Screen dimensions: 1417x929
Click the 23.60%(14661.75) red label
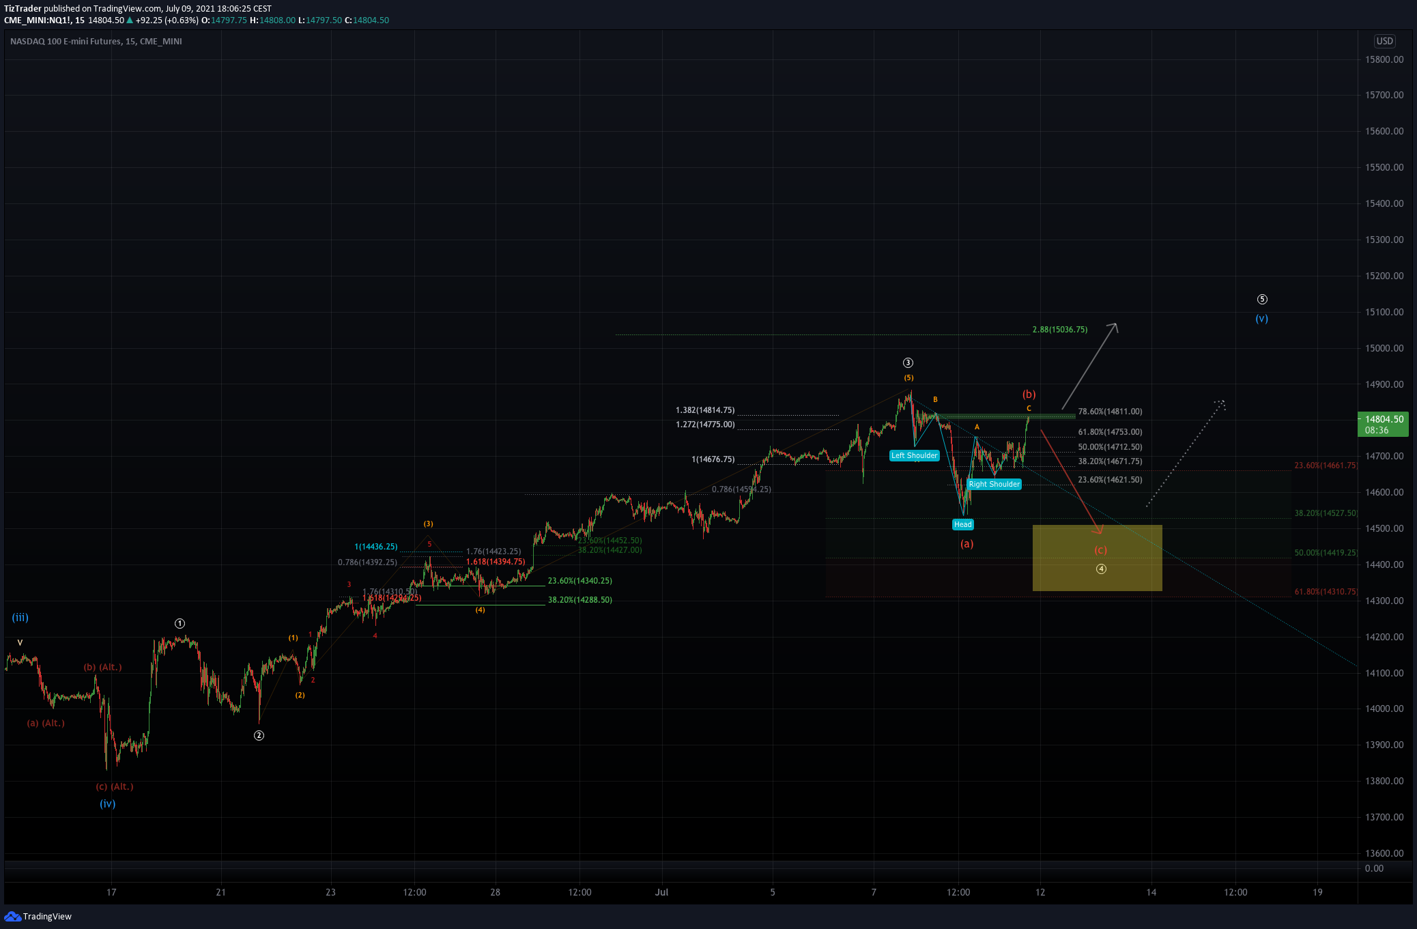pos(1326,466)
